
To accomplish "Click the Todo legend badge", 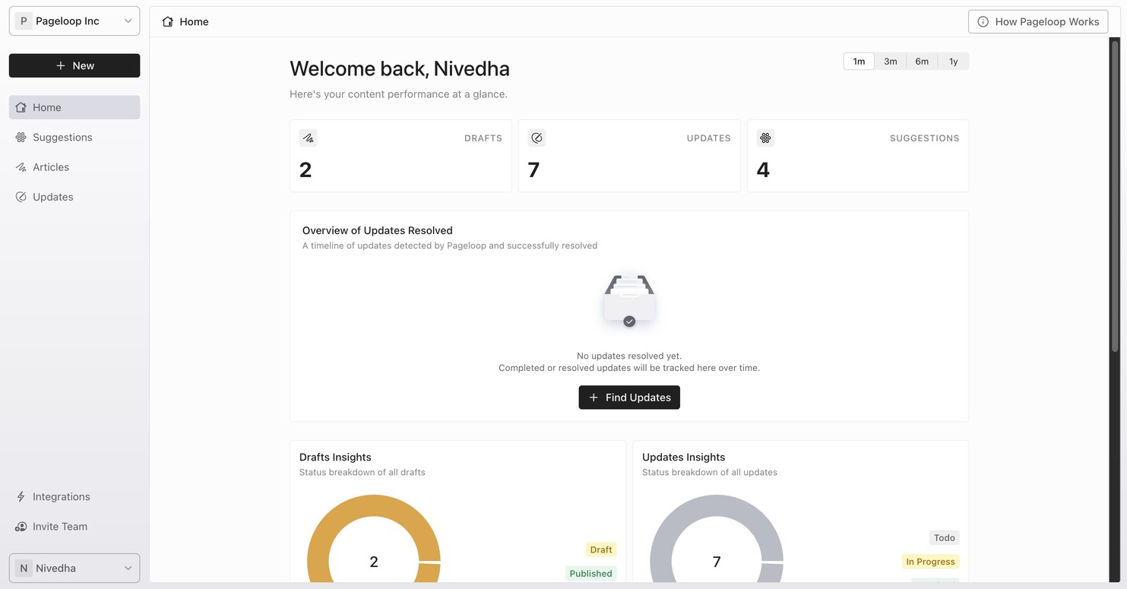I will pos(945,537).
